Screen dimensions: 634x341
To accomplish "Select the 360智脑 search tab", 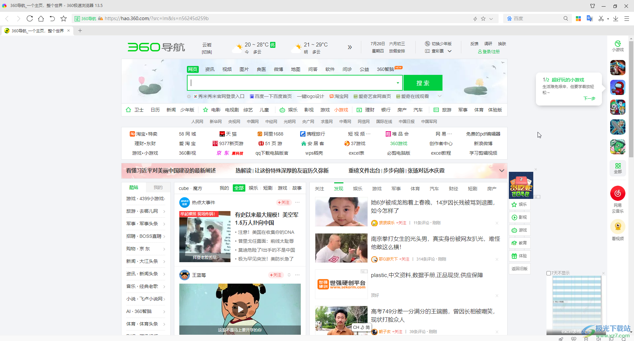I will click(x=385, y=69).
